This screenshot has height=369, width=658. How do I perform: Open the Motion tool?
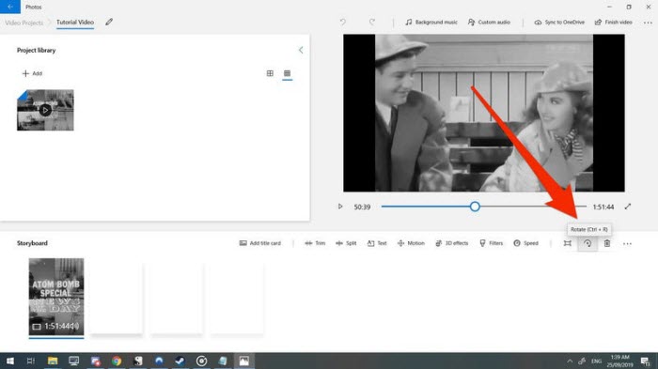411,243
